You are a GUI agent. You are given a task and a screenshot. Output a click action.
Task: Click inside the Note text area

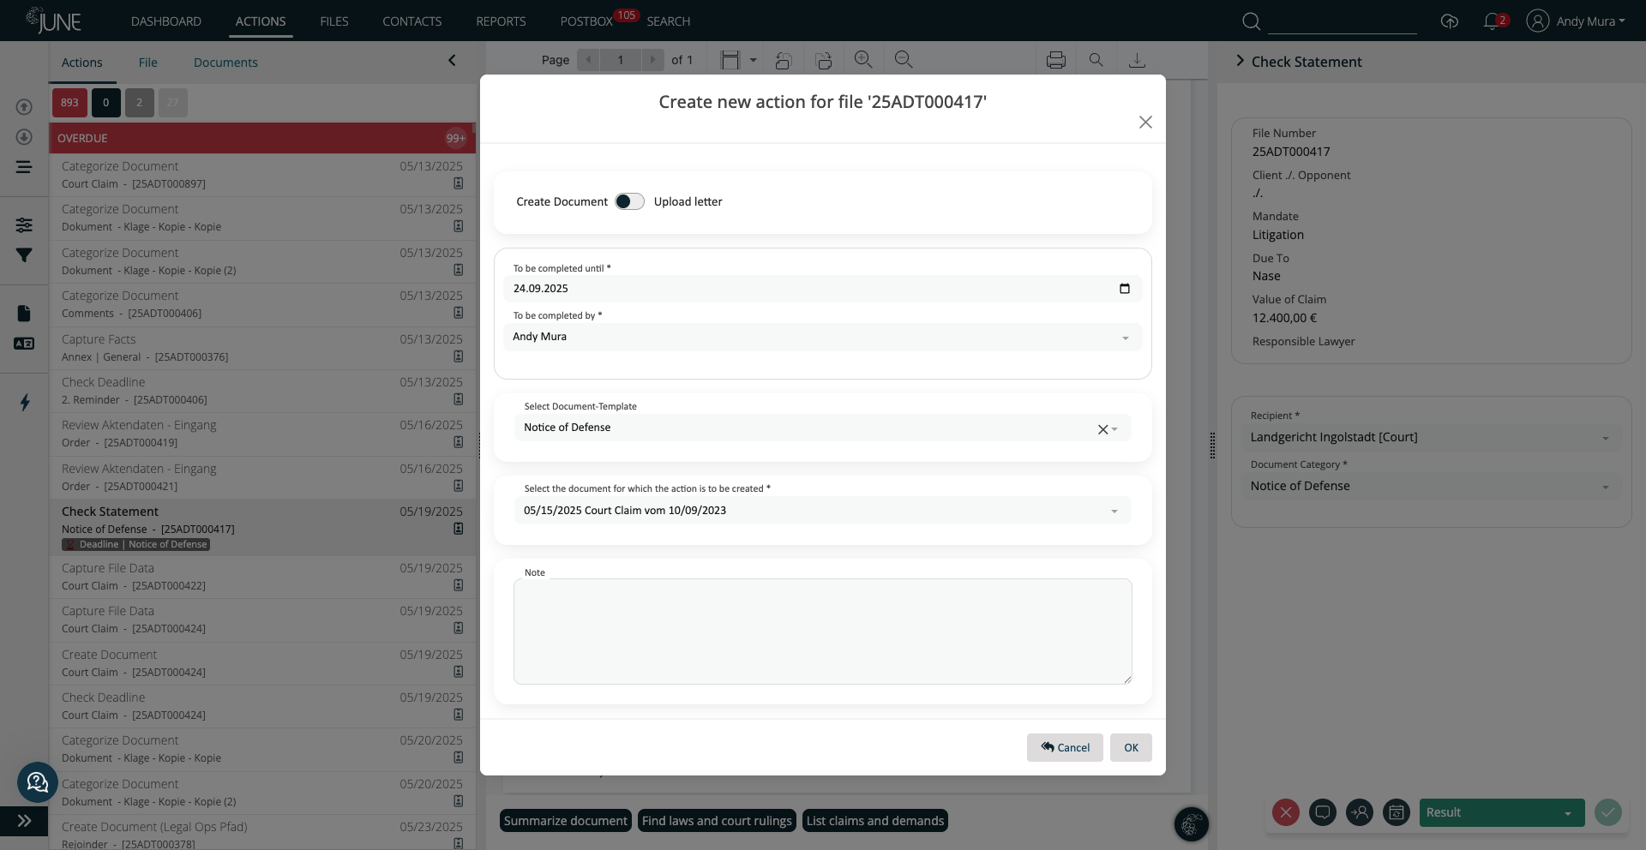coord(822,632)
